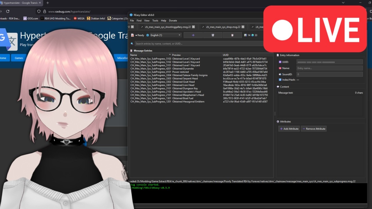
Task: Open the View menu
Action: coord(147,21)
